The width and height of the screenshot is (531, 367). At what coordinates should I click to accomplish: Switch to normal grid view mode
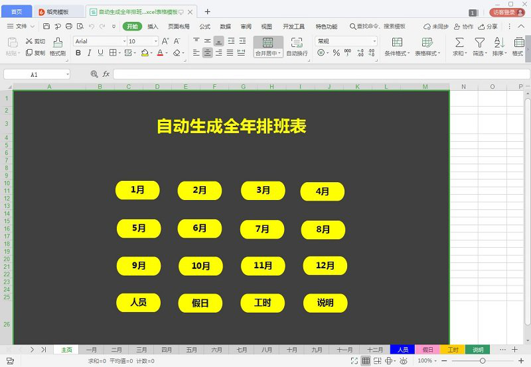click(366, 361)
